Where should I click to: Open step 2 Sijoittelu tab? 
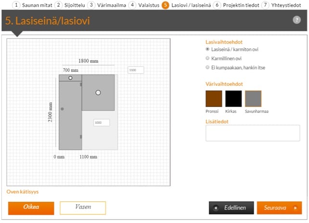coord(70,5)
